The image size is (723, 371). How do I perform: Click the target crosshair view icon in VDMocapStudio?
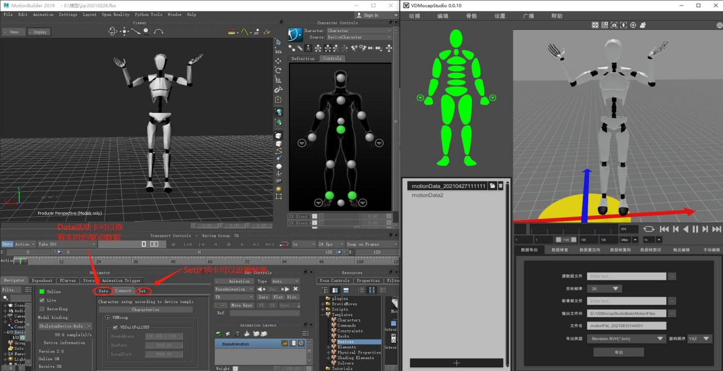click(633, 25)
